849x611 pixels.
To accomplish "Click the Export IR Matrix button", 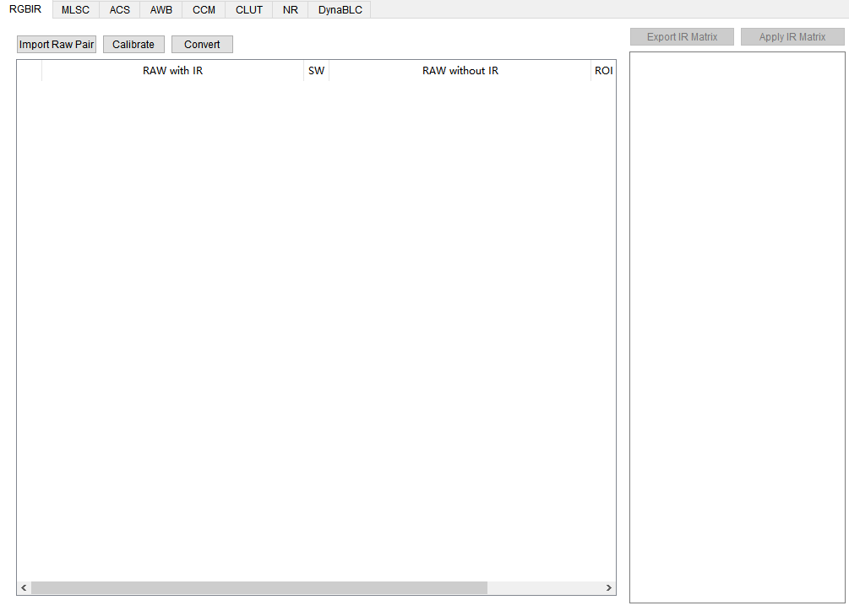I will click(x=682, y=37).
